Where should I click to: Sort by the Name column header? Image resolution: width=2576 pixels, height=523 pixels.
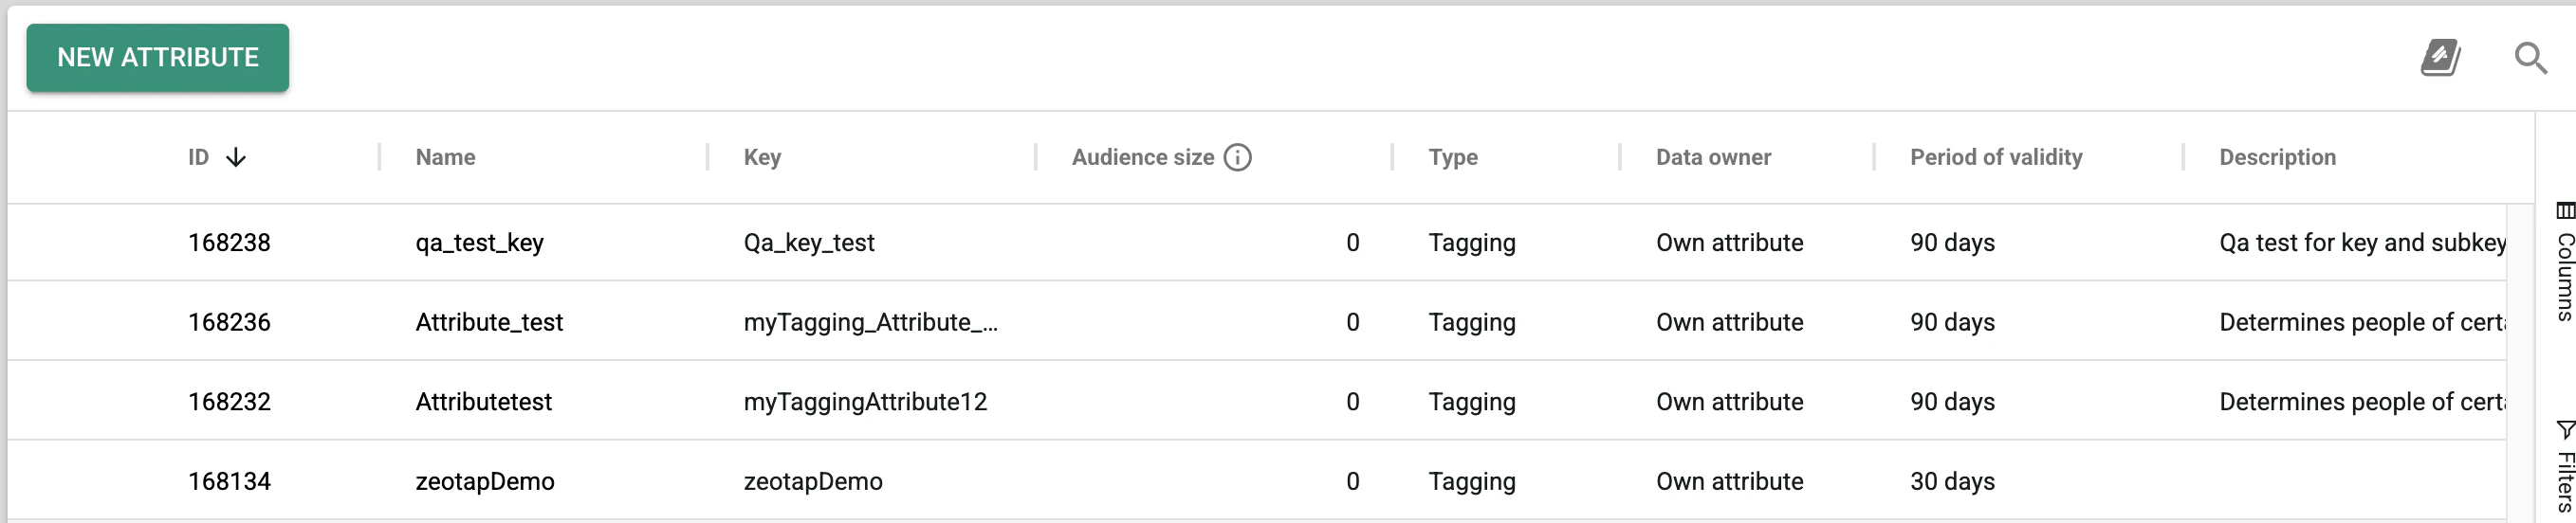pyautogui.click(x=446, y=157)
